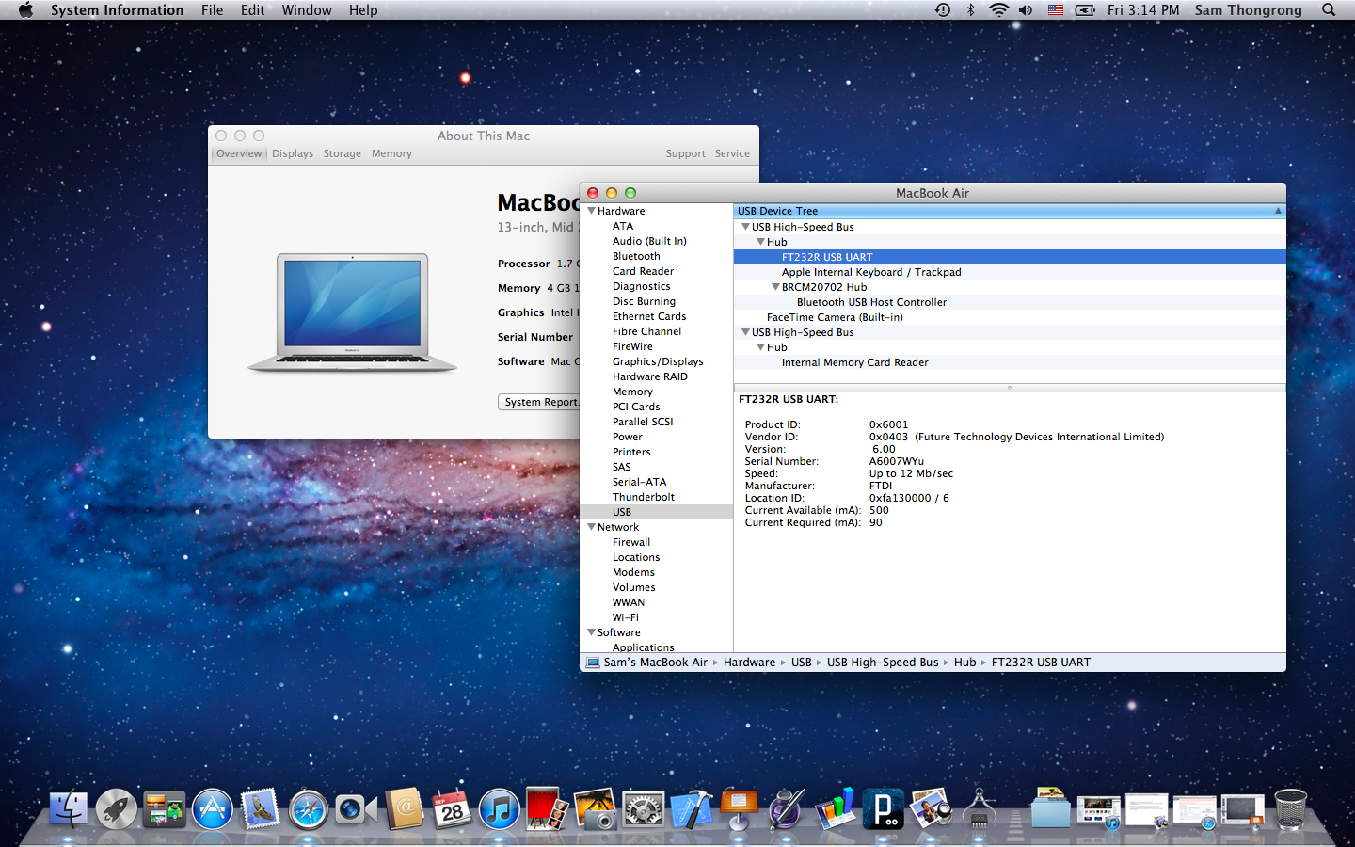Open the Sam Thongrong user menu
Viewport: 1355px width, 847px height.
1248,10
